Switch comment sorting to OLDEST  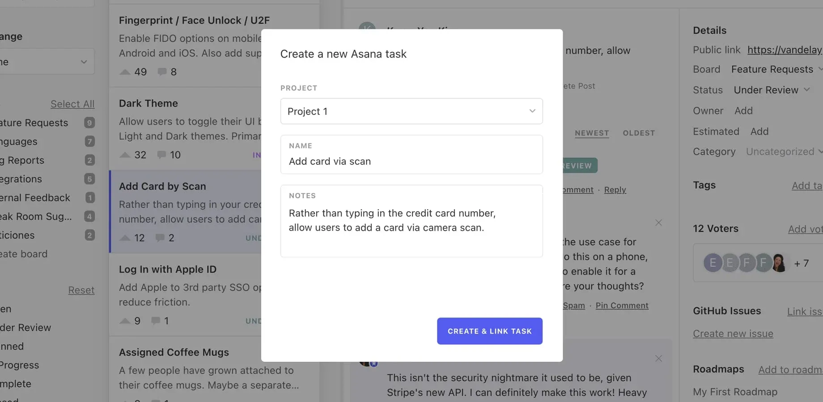point(639,133)
